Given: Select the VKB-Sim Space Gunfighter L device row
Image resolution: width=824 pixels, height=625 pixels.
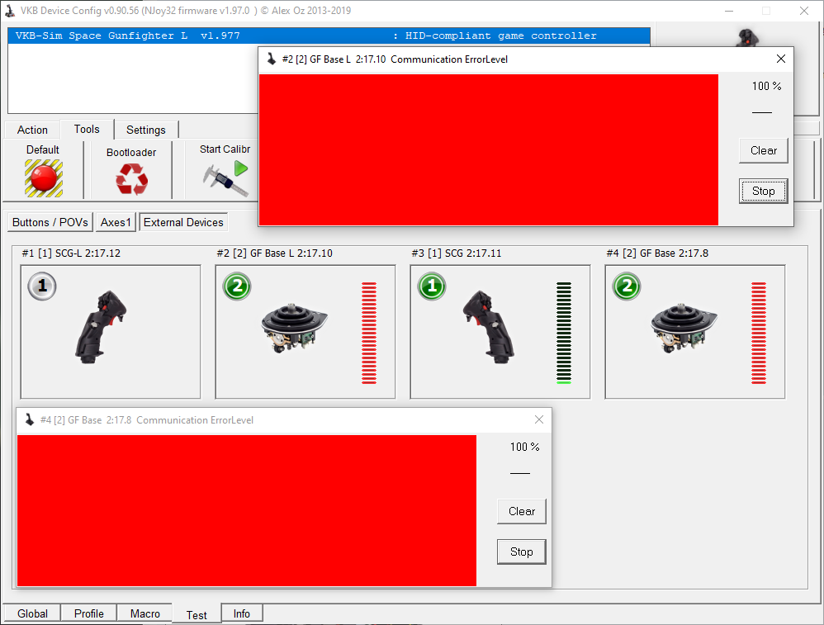Looking at the screenshot, I should tap(329, 36).
